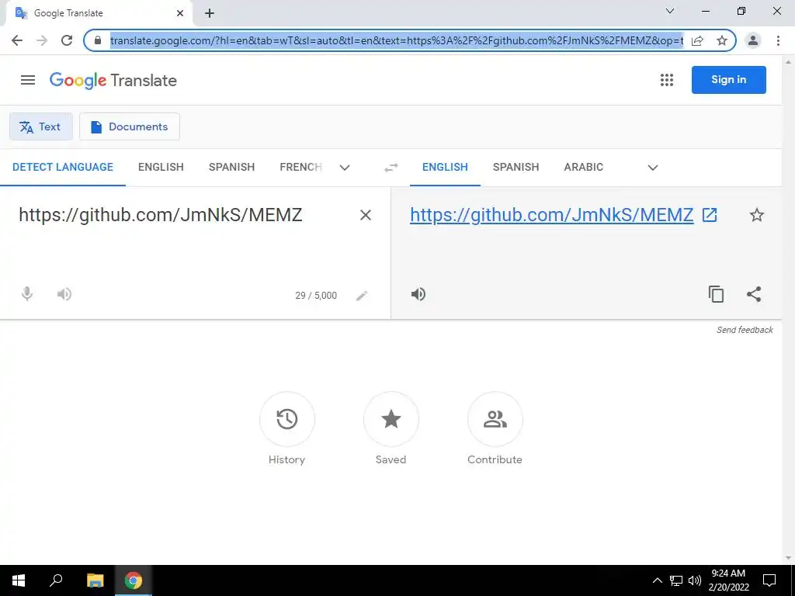Click the Chrome taskbar icon
Image resolution: width=795 pixels, height=596 pixels.
(x=134, y=580)
